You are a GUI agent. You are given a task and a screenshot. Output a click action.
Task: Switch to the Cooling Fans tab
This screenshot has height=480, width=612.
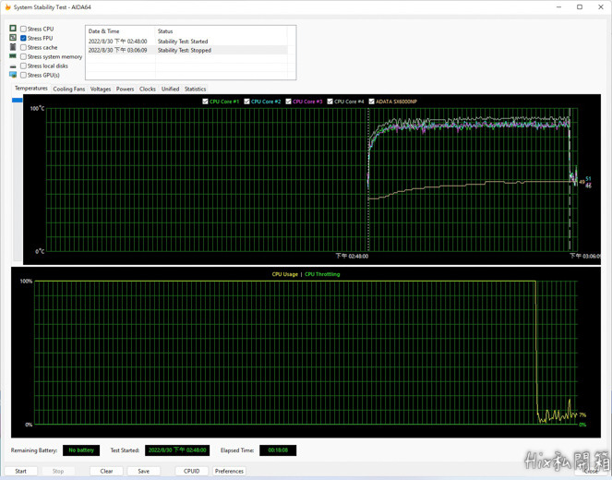69,89
